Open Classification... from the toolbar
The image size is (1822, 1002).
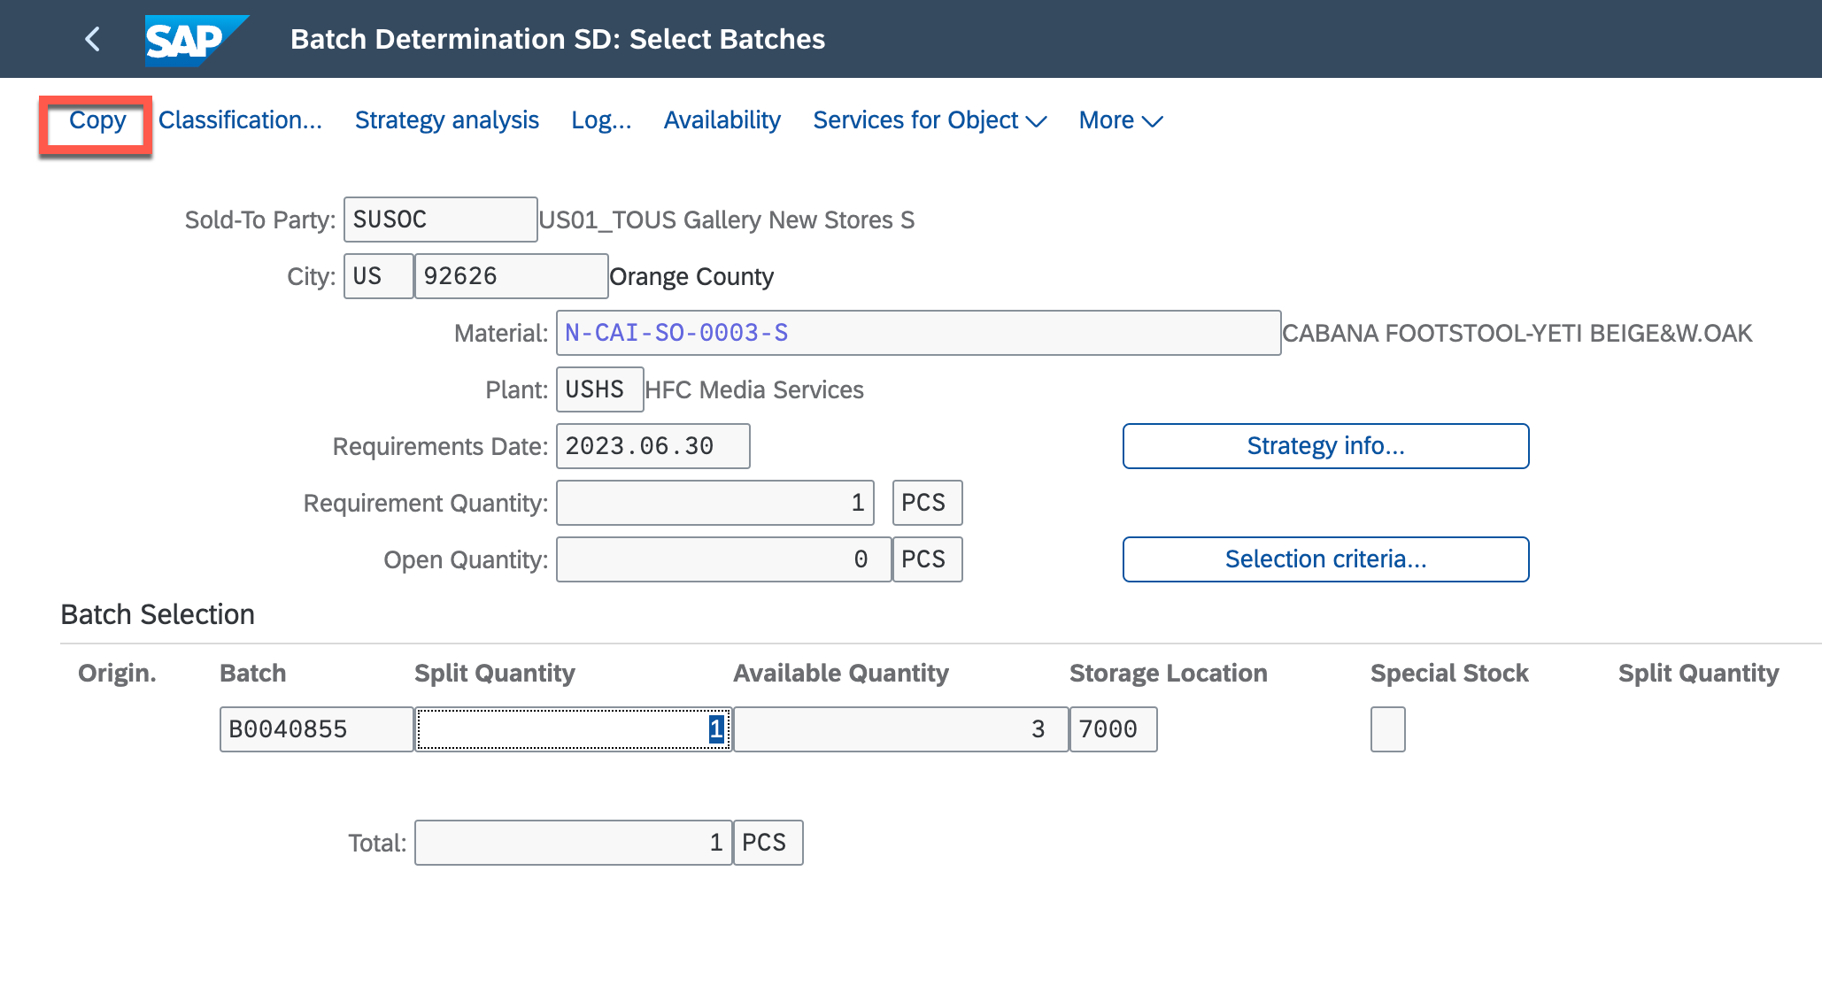(x=240, y=120)
